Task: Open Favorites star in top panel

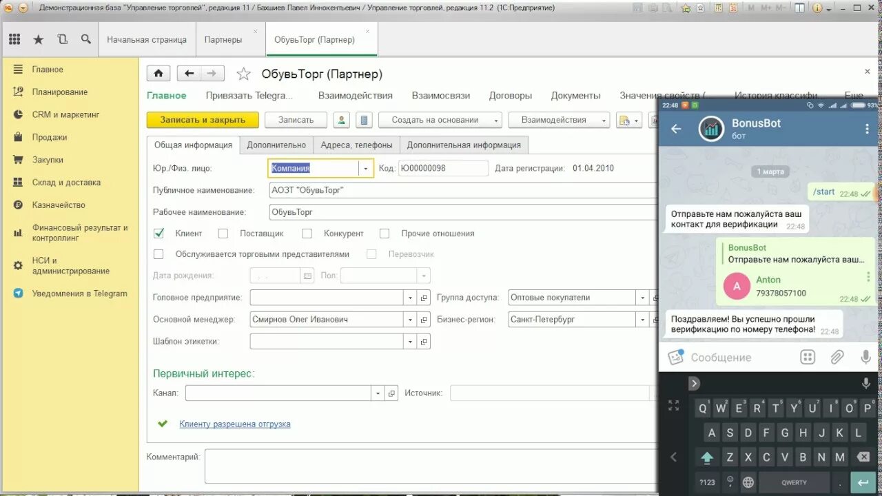Action: [x=39, y=39]
